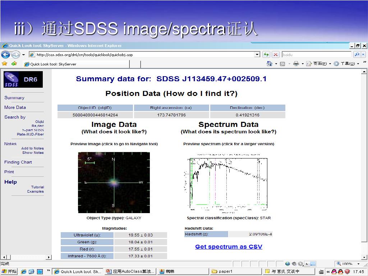Expand hidden system tray icons chevron
The width and height of the screenshot is (368, 276).
(x=328, y=272)
